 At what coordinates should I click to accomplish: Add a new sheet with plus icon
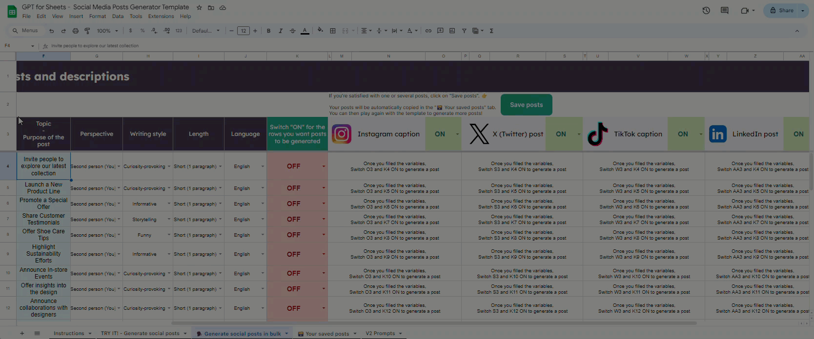(22, 333)
